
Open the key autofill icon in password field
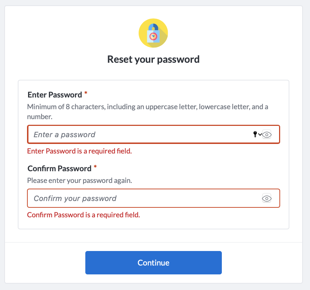pyautogui.click(x=255, y=134)
